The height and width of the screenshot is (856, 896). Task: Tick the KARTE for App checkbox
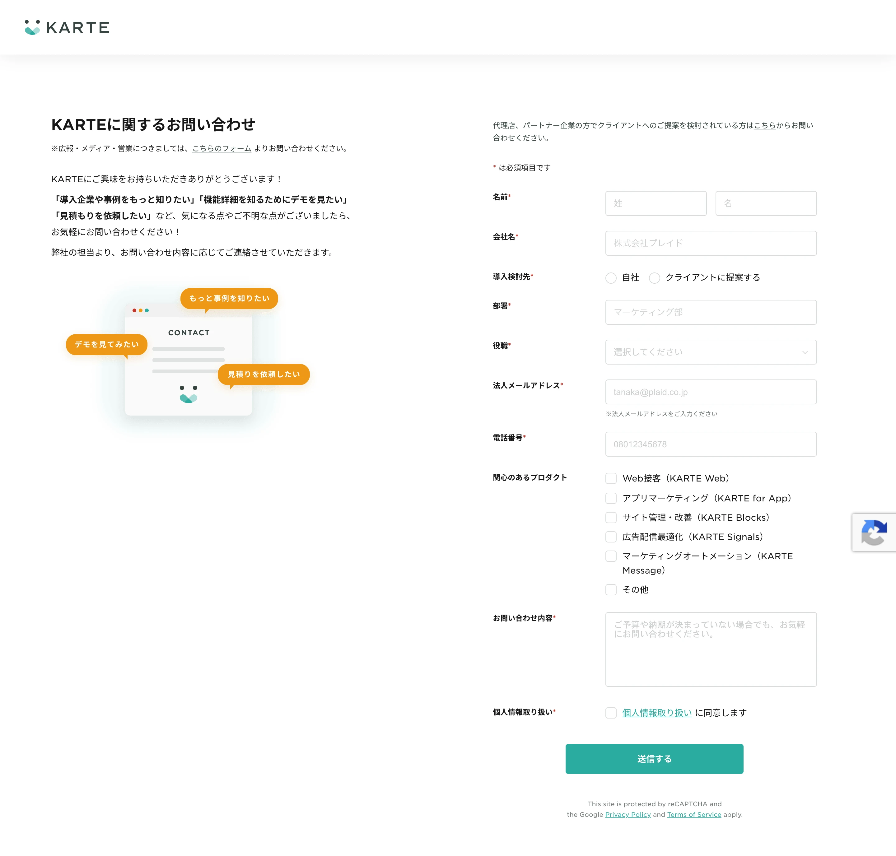point(611,498)
